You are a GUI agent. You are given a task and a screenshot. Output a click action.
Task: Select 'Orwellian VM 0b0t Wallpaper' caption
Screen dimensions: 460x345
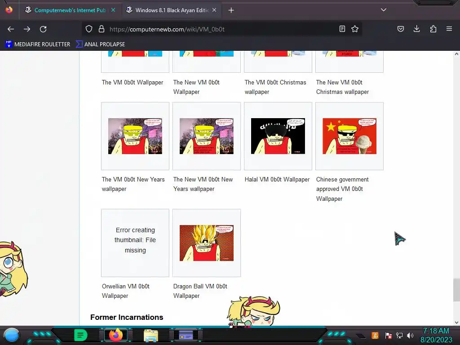(126, 291)
